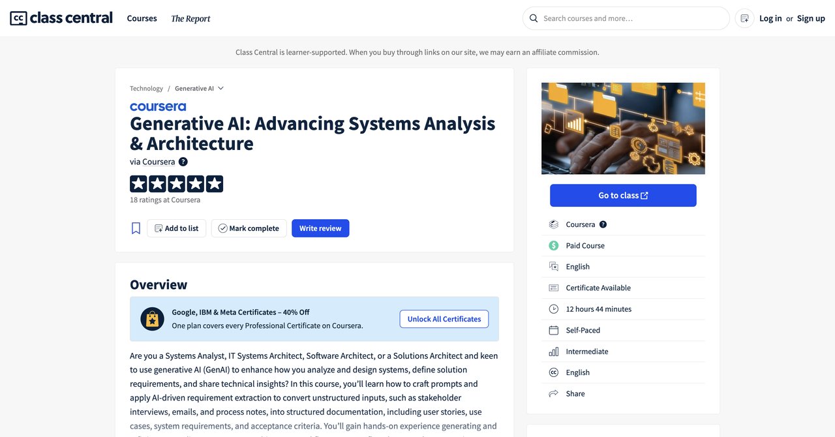This screenshot has height=437, width=835.
Task: Click the Overview heading
Action: 159,284
